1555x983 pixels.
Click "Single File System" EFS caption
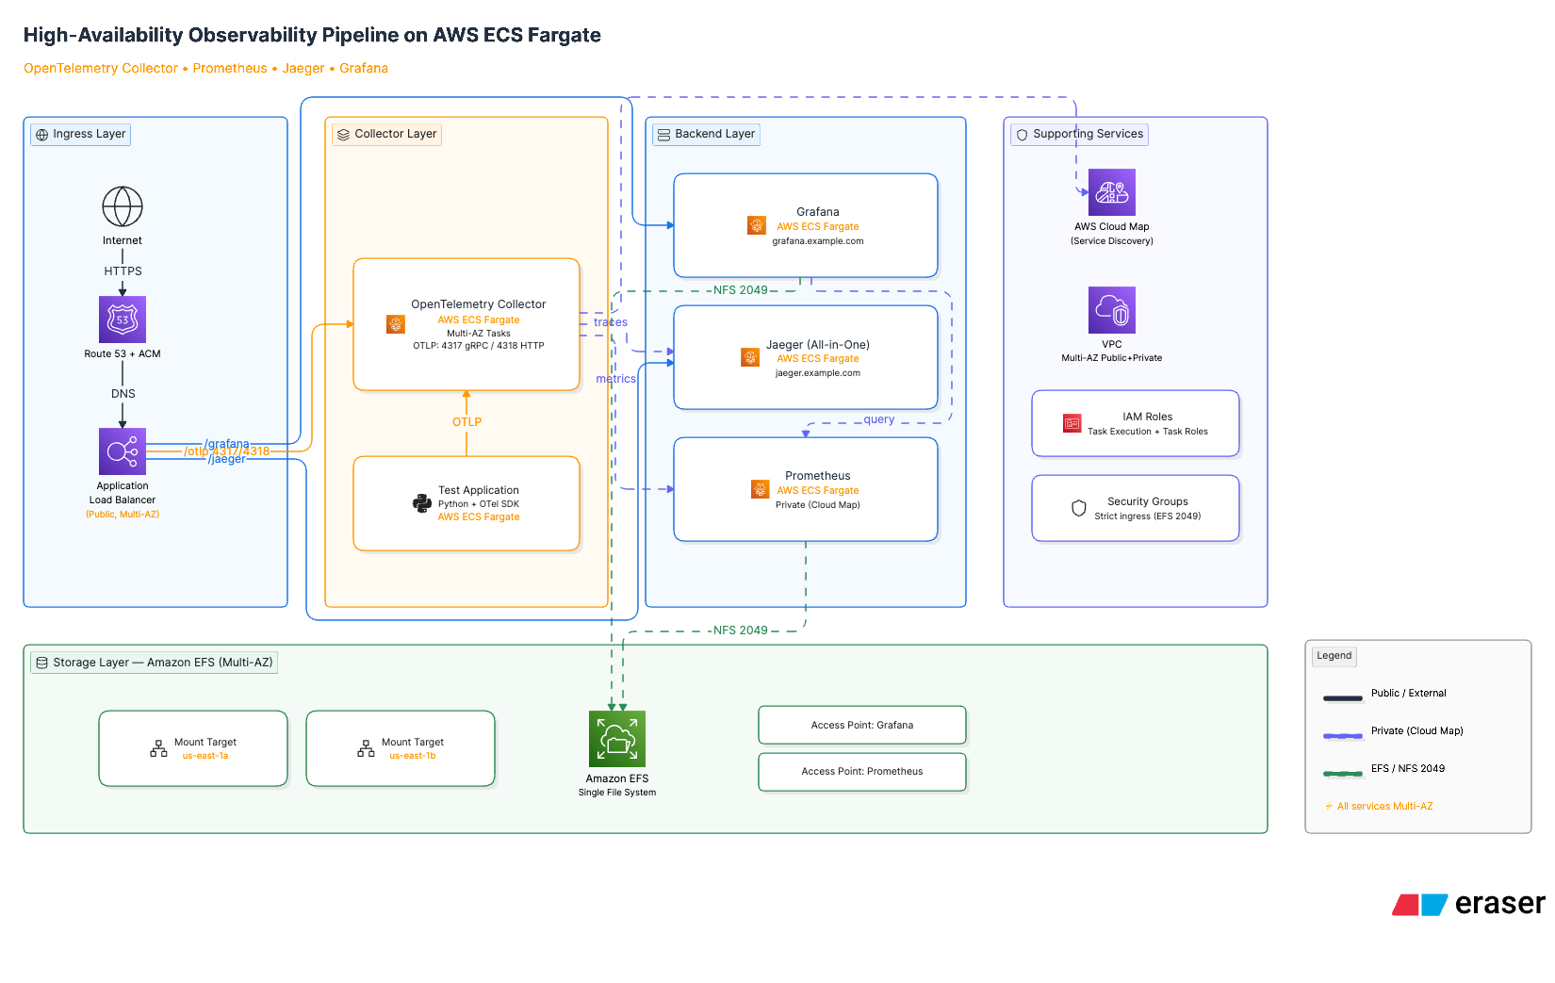click(x=617, y=793)
